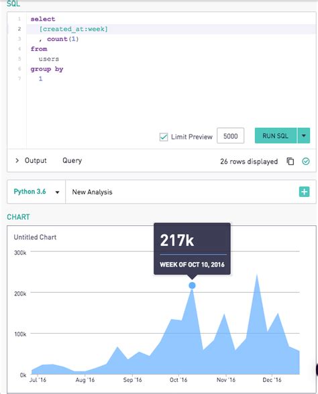Viewport: 318px width, 394px height.
Task: Click the CHART section heading
Action: pyautogui.click(x=18, y=217)
